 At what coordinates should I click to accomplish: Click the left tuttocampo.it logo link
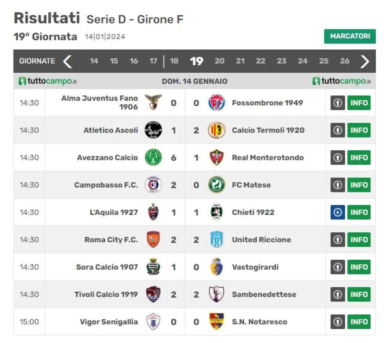[x=48, y=81]
